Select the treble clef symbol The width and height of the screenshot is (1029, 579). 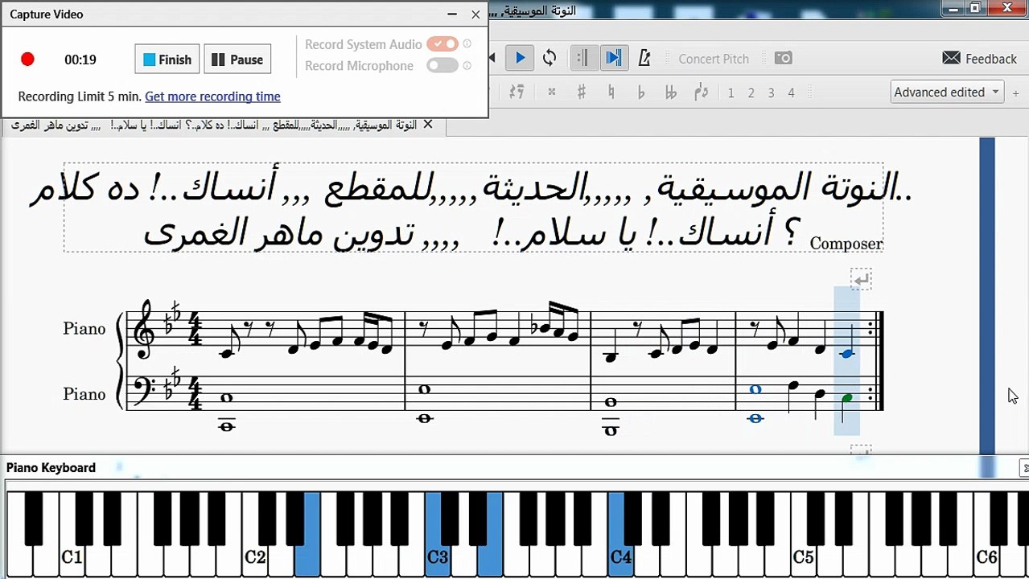pyautogui.click(x=145, y=328)
